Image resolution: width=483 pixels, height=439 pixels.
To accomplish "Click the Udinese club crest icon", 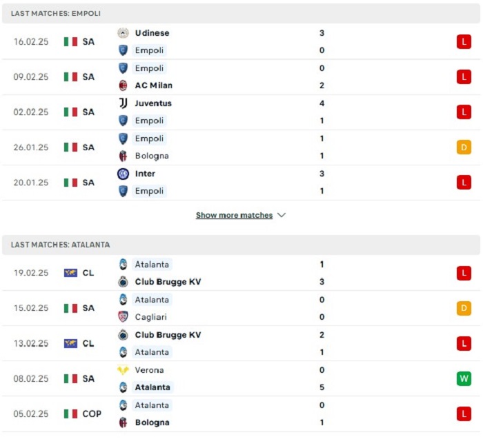I will point(123,33).
